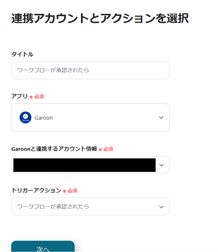Click the 必須 marker beside アプリ

point(39,97)
